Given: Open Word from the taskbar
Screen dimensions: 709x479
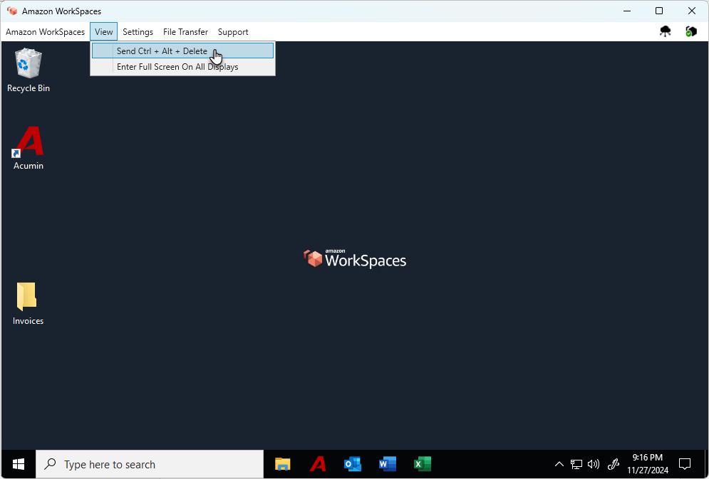Looking at the screenshot, I should pyautogui.click(x=388, y=464).
